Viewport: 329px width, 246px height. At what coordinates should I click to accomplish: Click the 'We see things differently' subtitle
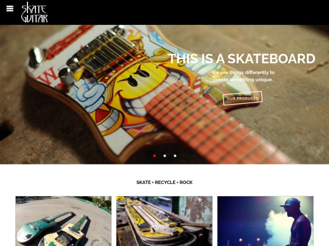click(242, 76)
